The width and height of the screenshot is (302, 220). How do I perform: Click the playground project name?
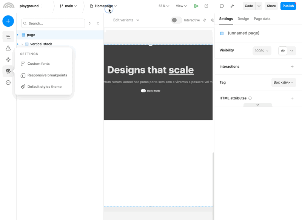[x=29, y=6]
